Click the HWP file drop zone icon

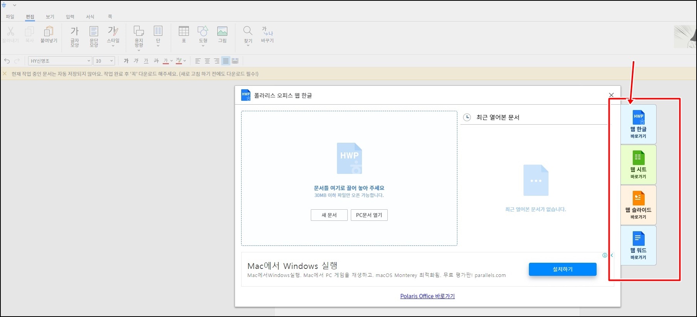(349, 158)
